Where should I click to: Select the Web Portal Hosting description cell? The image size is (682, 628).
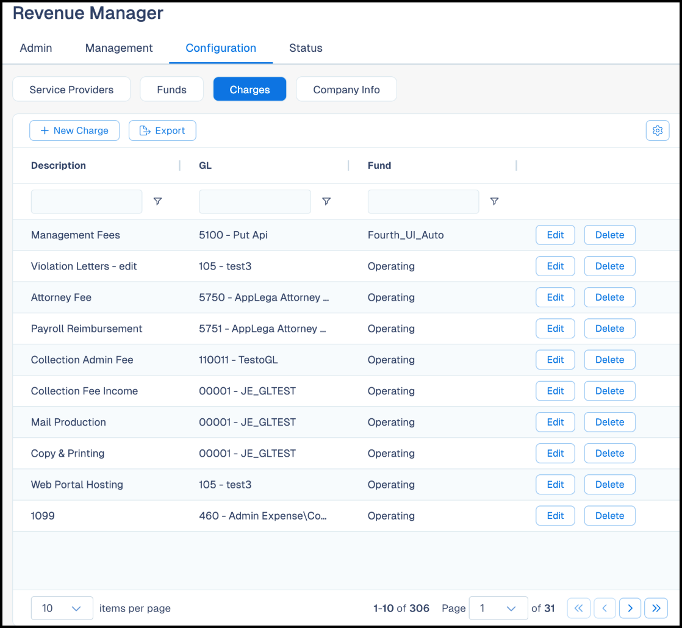tap(76, 485)
